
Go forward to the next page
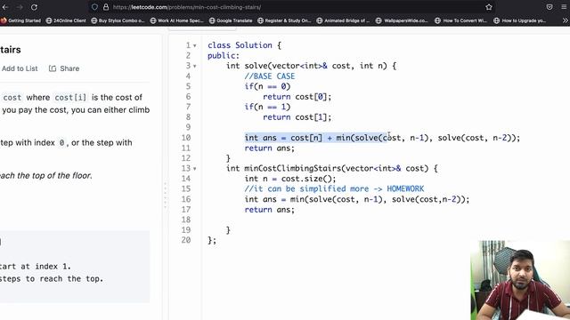pyautogui.click(x=20, y=7)
